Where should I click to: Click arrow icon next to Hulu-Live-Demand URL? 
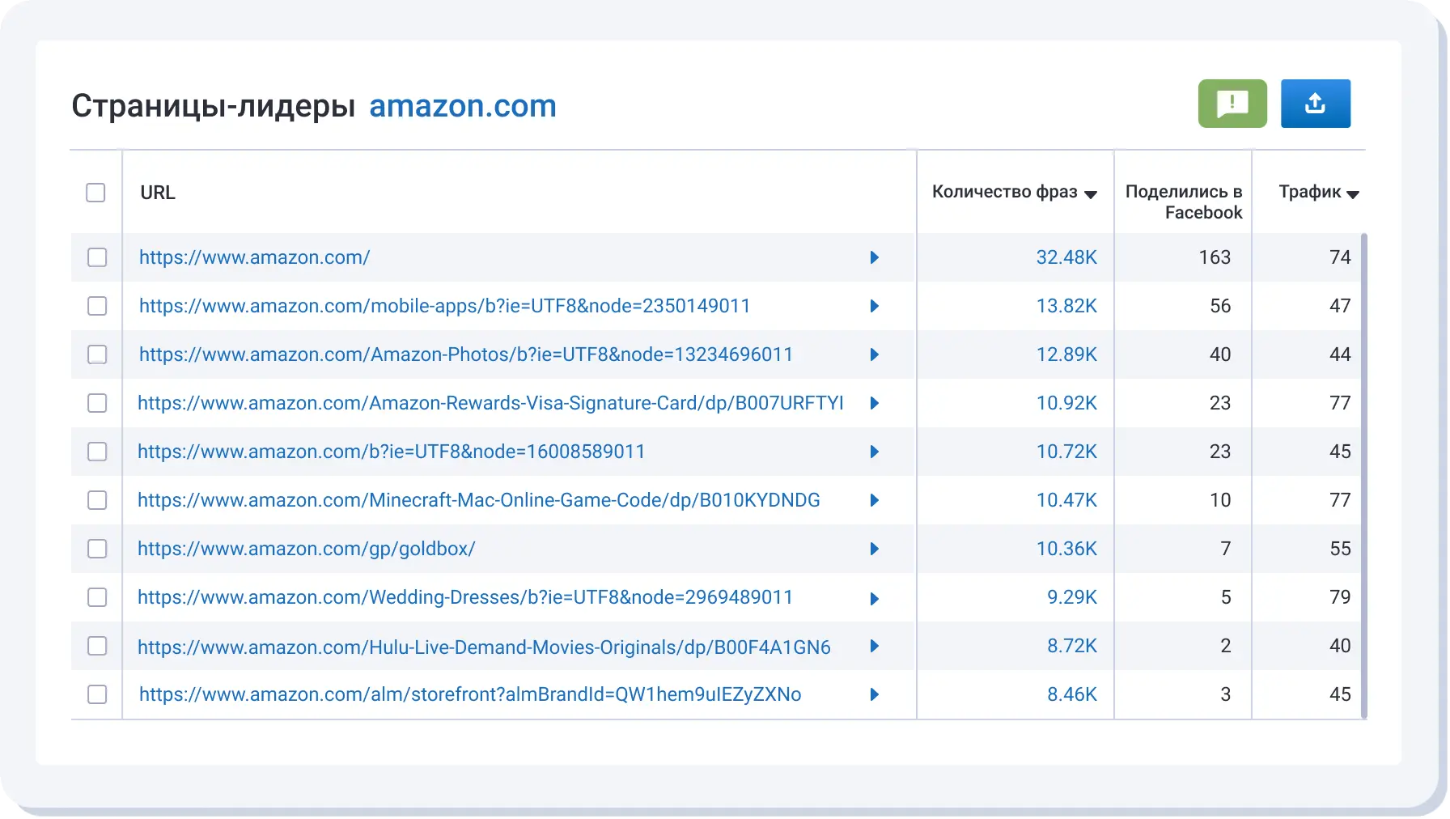click(874, 646)
